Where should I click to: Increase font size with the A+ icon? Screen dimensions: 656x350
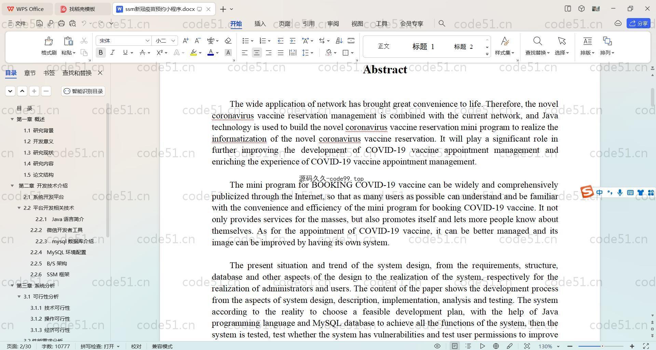pyautogui.click(x=186, y=41)
